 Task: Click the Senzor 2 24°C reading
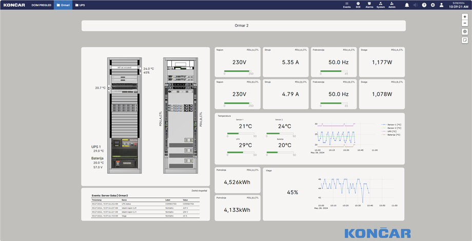284,126
